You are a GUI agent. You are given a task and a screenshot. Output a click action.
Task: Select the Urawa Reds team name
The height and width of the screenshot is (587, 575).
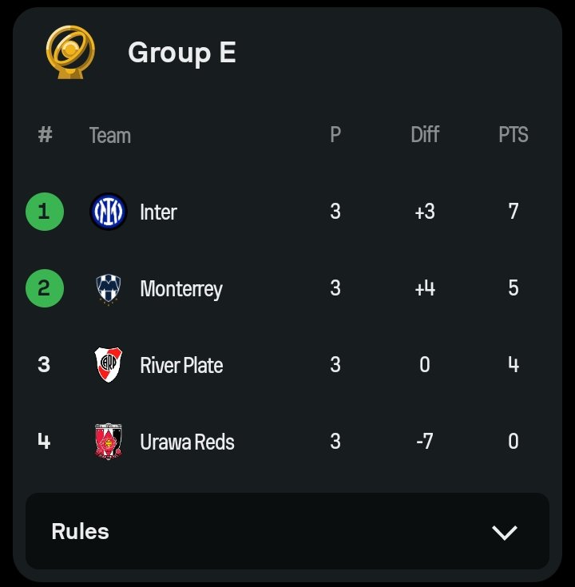click(x=187, y=442)
